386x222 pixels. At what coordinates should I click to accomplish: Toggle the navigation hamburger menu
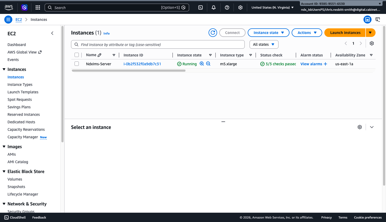pyautogui.click(x=8, y=19)
